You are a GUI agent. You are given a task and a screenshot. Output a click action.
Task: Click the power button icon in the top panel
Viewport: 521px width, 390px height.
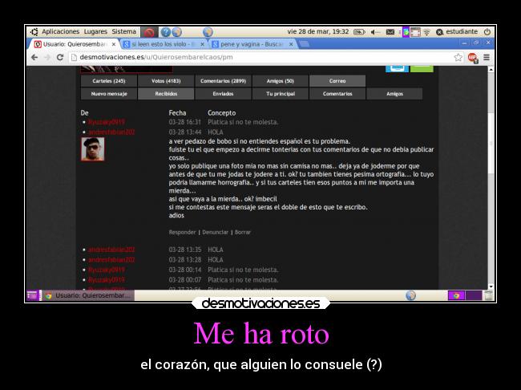tap(487, 31)
